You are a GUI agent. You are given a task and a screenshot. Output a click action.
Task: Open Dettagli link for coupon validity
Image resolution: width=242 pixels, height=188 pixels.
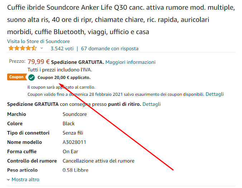(215, 94)
